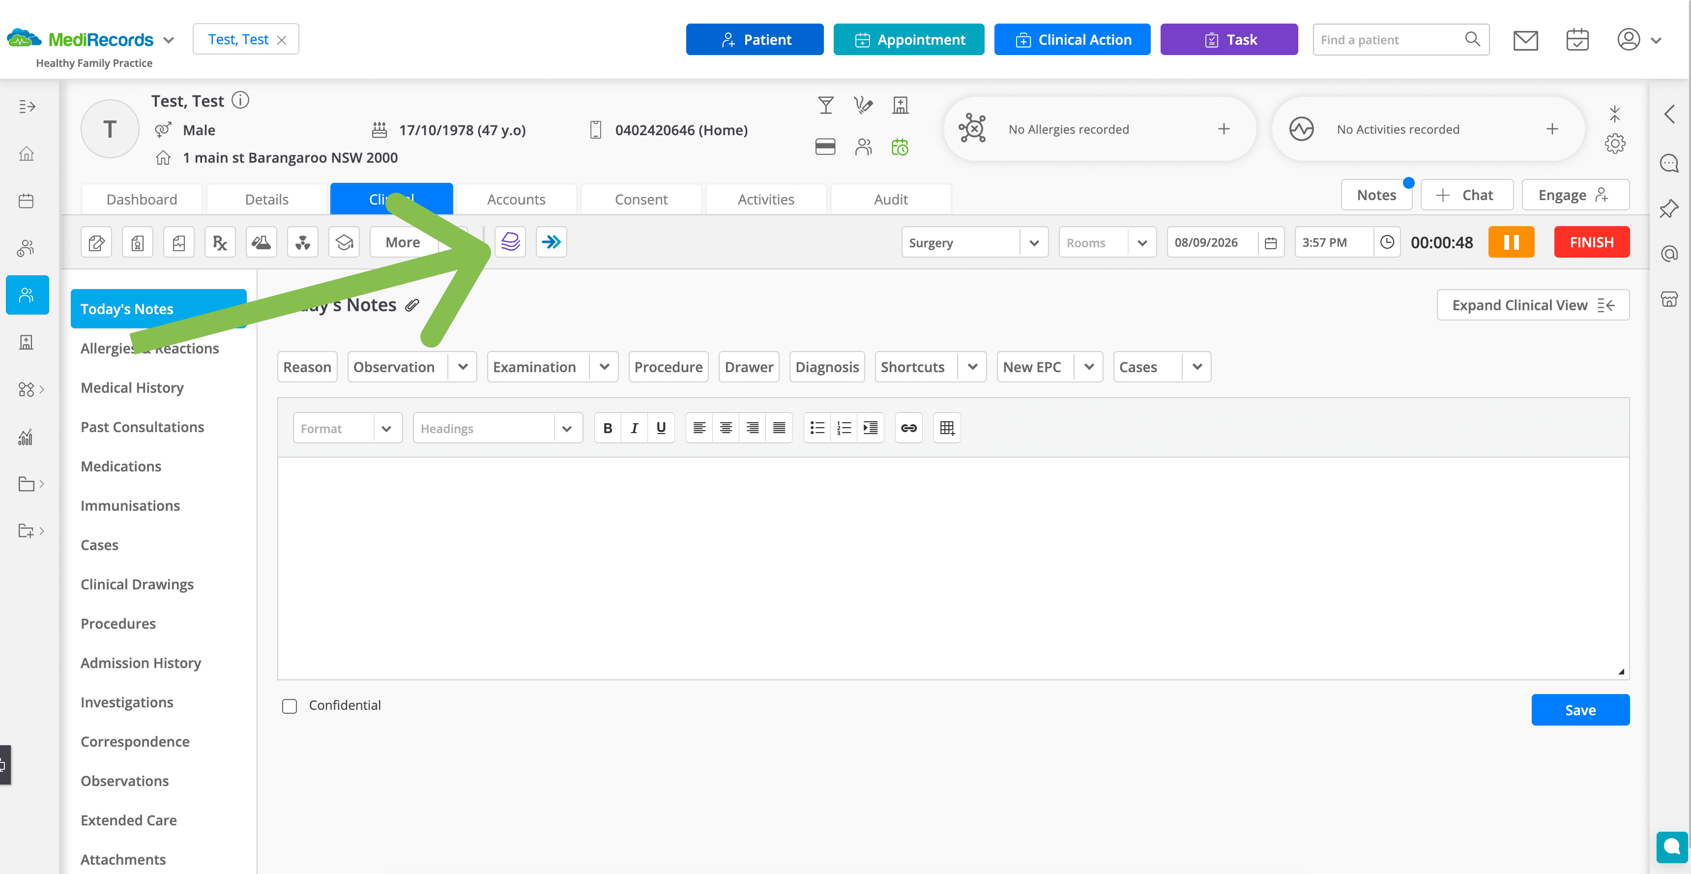Open the Rooms dropdown
1691x874 pixels.
tap(1108, 242)
